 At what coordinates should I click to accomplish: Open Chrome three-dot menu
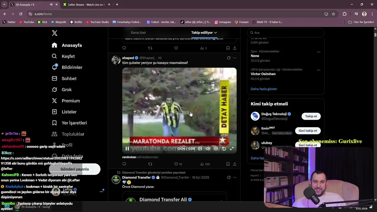pos(372,14)
